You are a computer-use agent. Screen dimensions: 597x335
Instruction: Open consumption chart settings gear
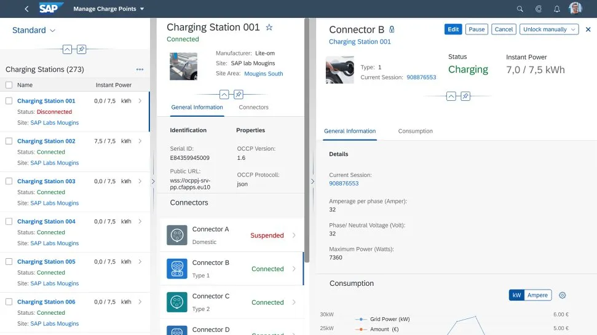(x=562, y=296)
